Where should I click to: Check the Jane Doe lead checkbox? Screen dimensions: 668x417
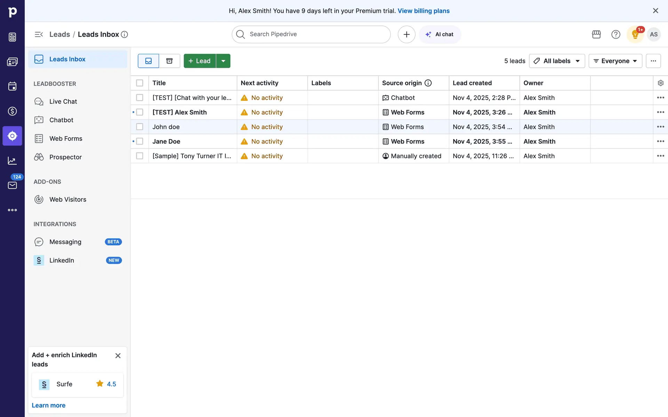click(x=140, y=141)
